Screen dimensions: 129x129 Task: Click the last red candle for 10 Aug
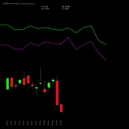[61, 108]
